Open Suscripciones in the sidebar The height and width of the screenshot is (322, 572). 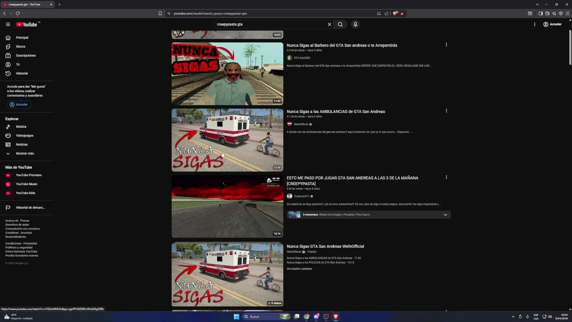25,55
